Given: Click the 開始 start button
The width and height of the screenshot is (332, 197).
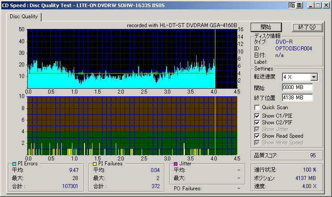Looking at the screenshot, I should 266,27.
